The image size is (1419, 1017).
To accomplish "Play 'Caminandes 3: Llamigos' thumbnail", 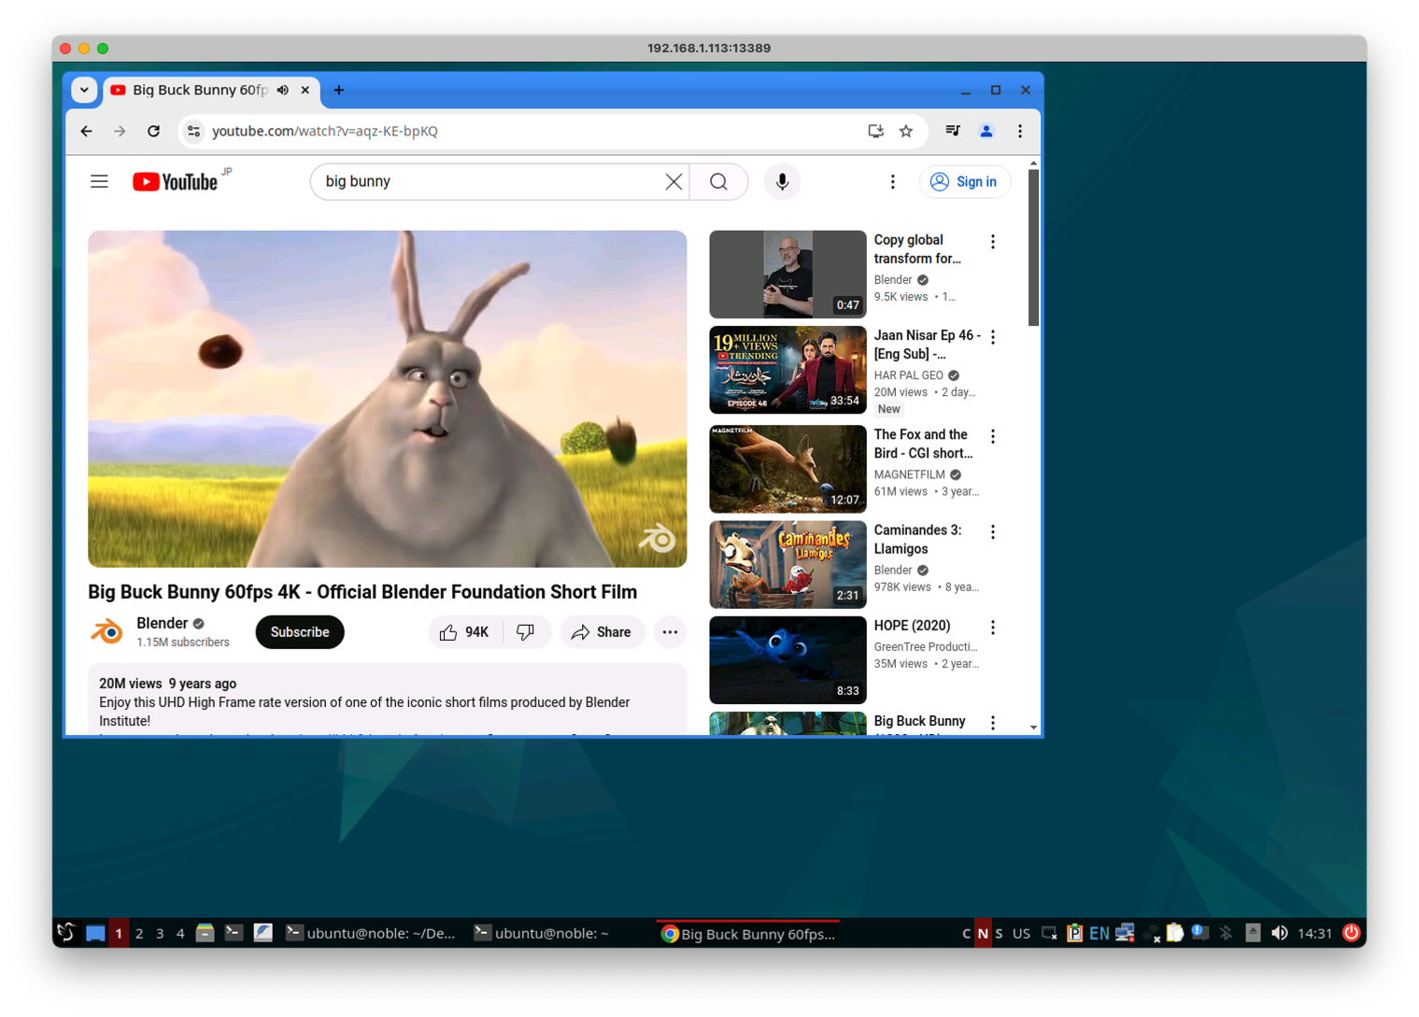I will [x=788, y=565].
